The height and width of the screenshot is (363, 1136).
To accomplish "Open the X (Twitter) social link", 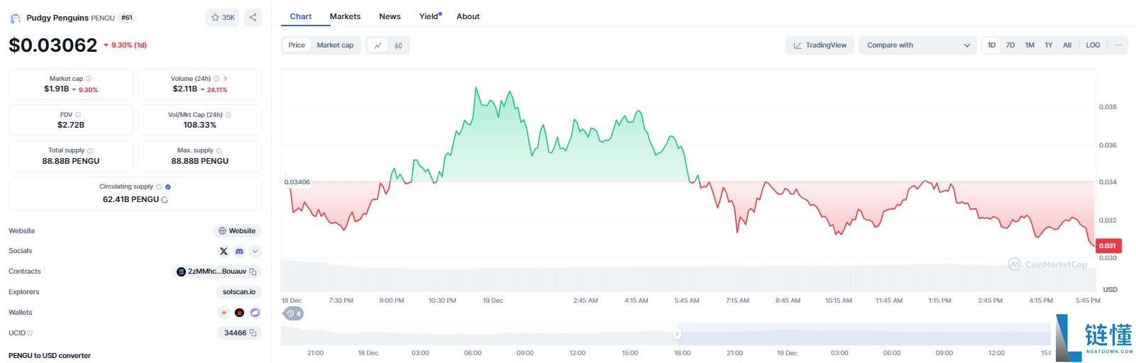I will click(x=224, y=251).
